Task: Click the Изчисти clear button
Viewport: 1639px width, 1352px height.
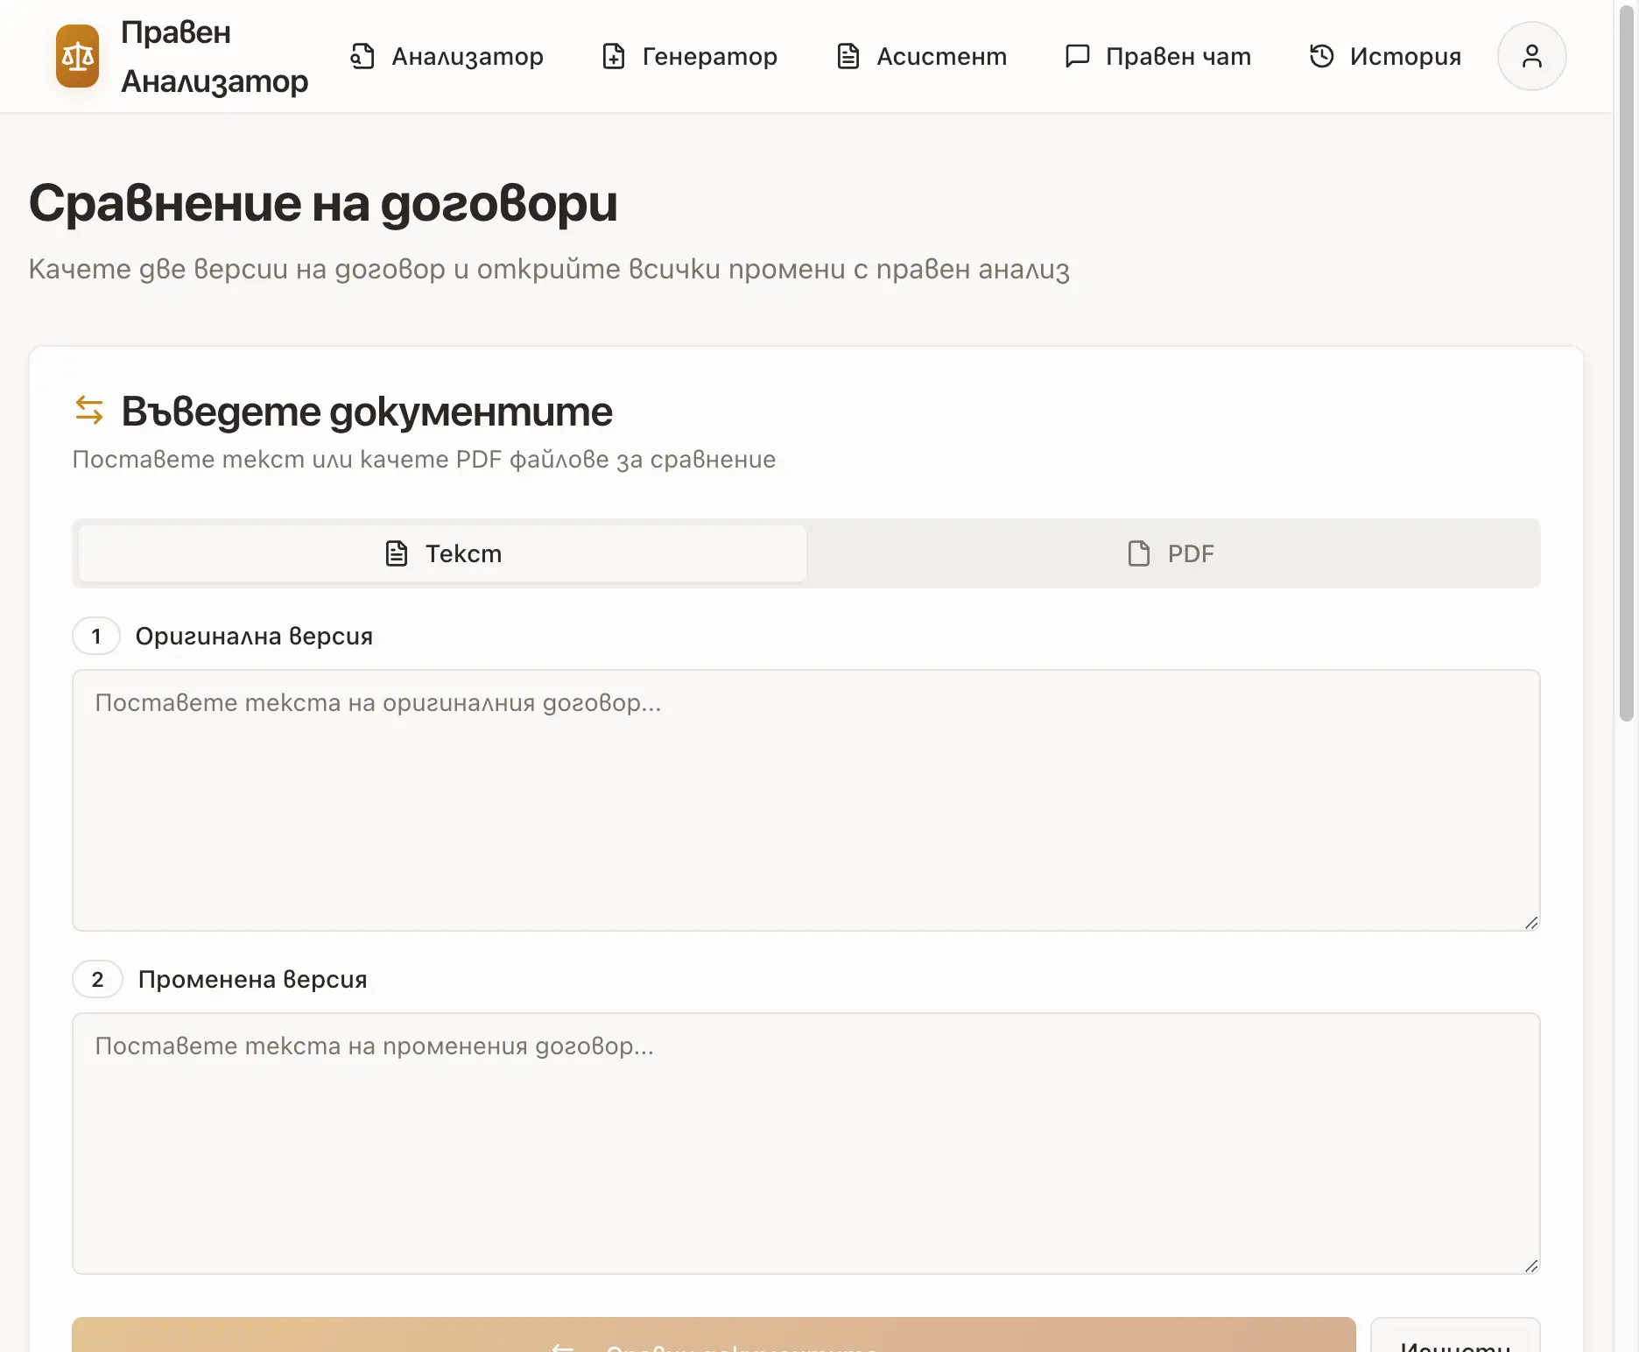Action: 1455,1336
